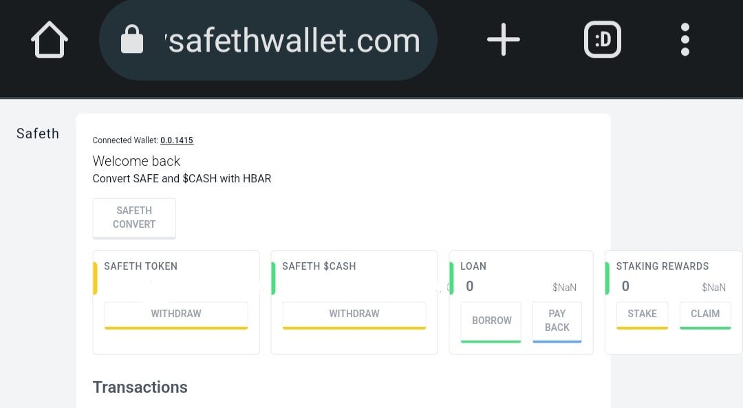The image size is (743, 408).
Task: Open the browser overflow menu
Action: [685, 39]
